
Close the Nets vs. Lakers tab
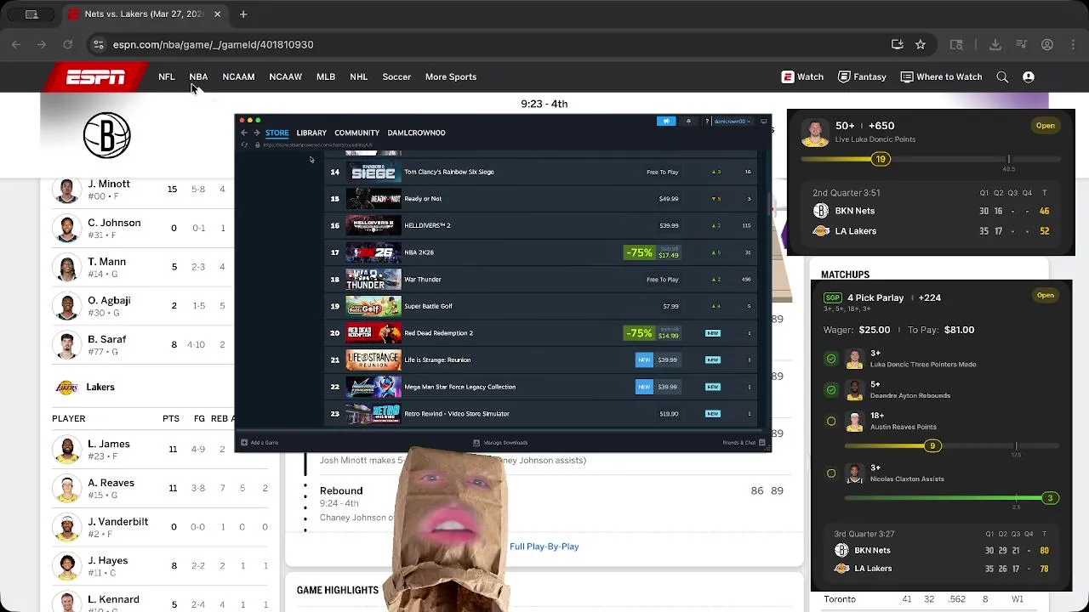217,14
